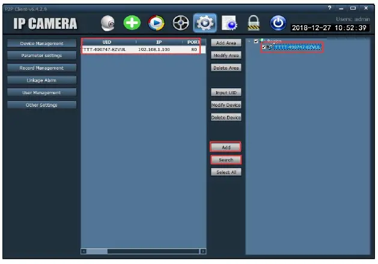Screen dimensions: 378x264
Task: Sort by the IP column header
Action: point(159,42)
